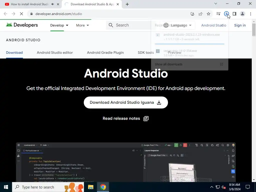Click the lock icon in address bar
256x192 pixels.
pos(31,14)
